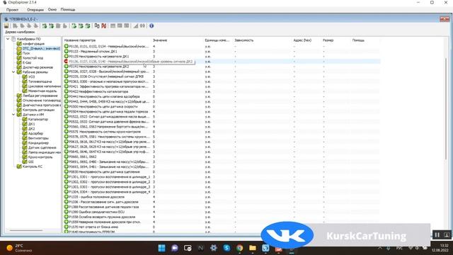The width and height of the screenshot is (453, 255).
Task: Click the horizontal scrollbar under calibration tree
Action: 26,230
